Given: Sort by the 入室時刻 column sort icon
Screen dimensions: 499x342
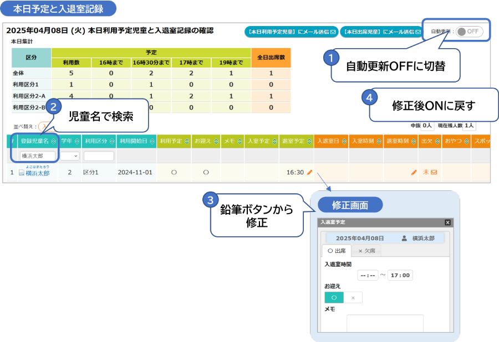Looking at the screenshot, I should [379, 141].
